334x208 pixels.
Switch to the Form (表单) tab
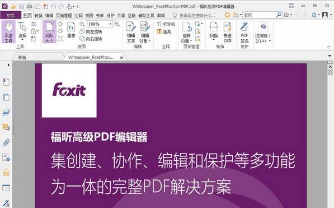(100, 15)
